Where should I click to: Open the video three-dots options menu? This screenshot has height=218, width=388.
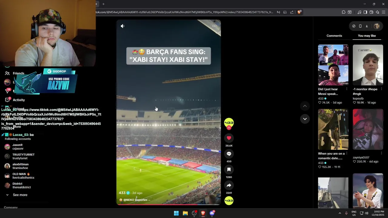coord(214,26)
